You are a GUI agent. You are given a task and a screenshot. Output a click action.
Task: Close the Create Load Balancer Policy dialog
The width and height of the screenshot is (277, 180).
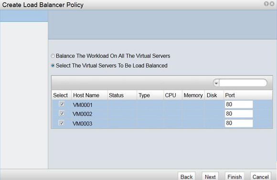point(272,4)
